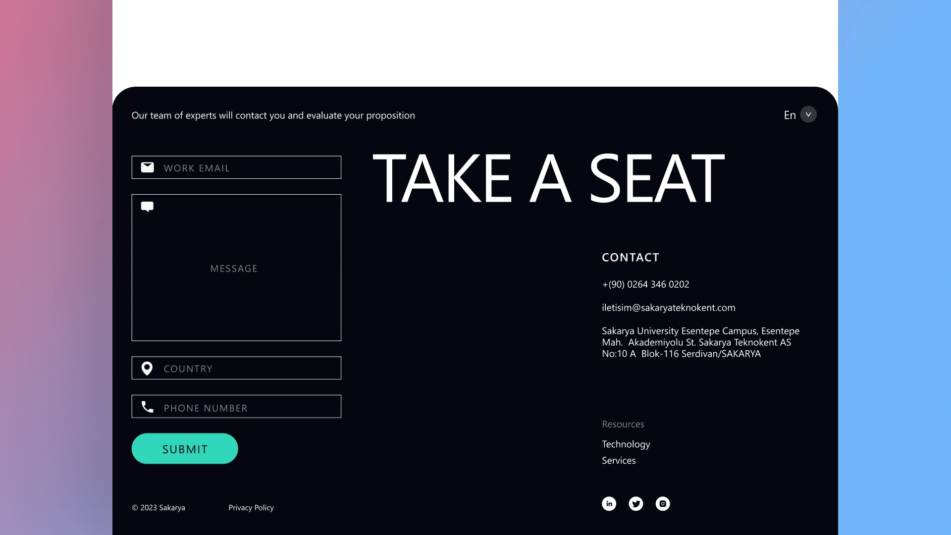Focus the Message text area

click(x=236, y=267)
